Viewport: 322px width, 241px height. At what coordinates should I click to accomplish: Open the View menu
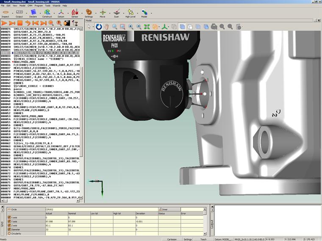[x=15, y=6]
